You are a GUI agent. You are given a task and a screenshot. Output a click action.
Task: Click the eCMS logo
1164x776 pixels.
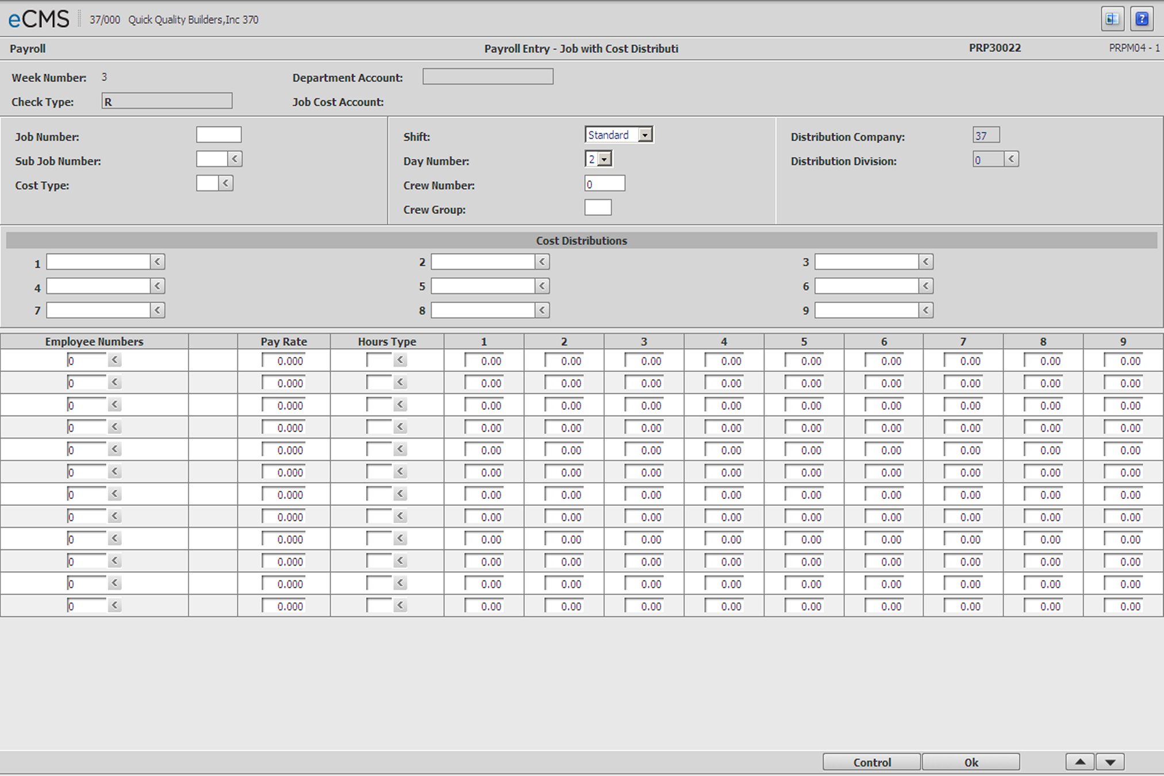point(39,19)
